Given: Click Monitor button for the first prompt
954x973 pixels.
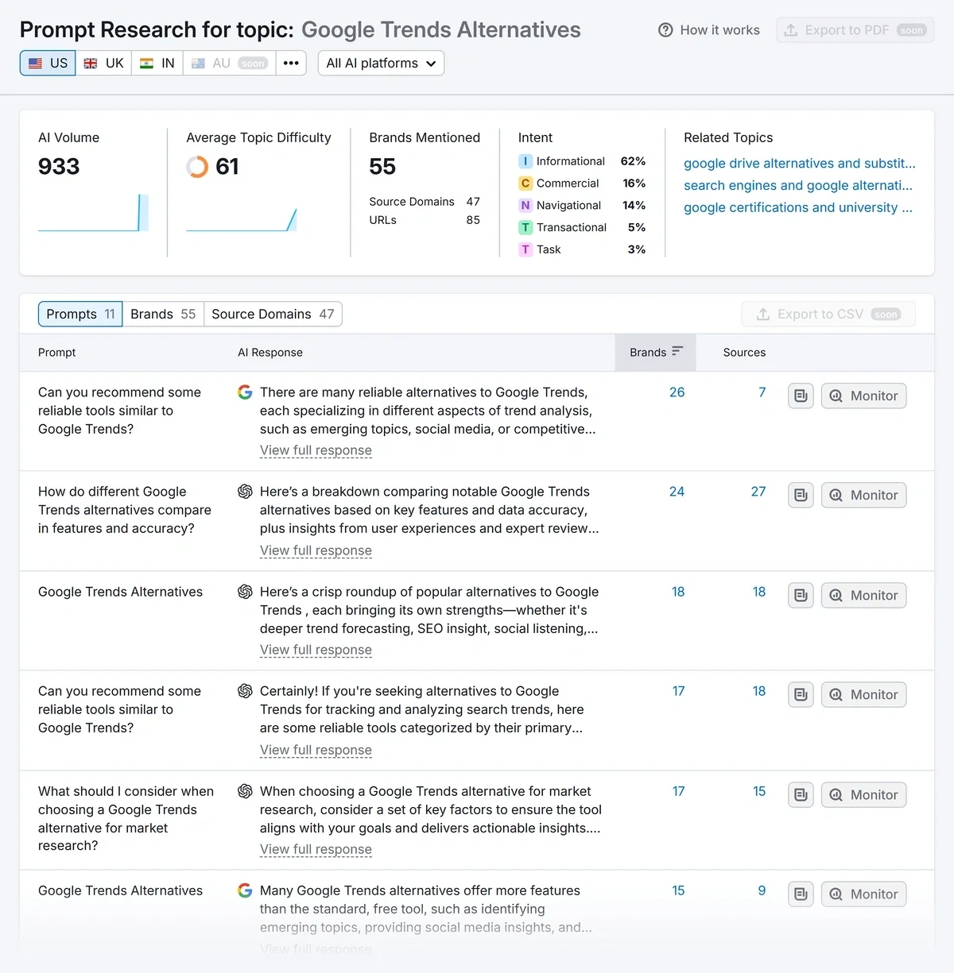Looking at the screenshot, I should pos(863,396).
